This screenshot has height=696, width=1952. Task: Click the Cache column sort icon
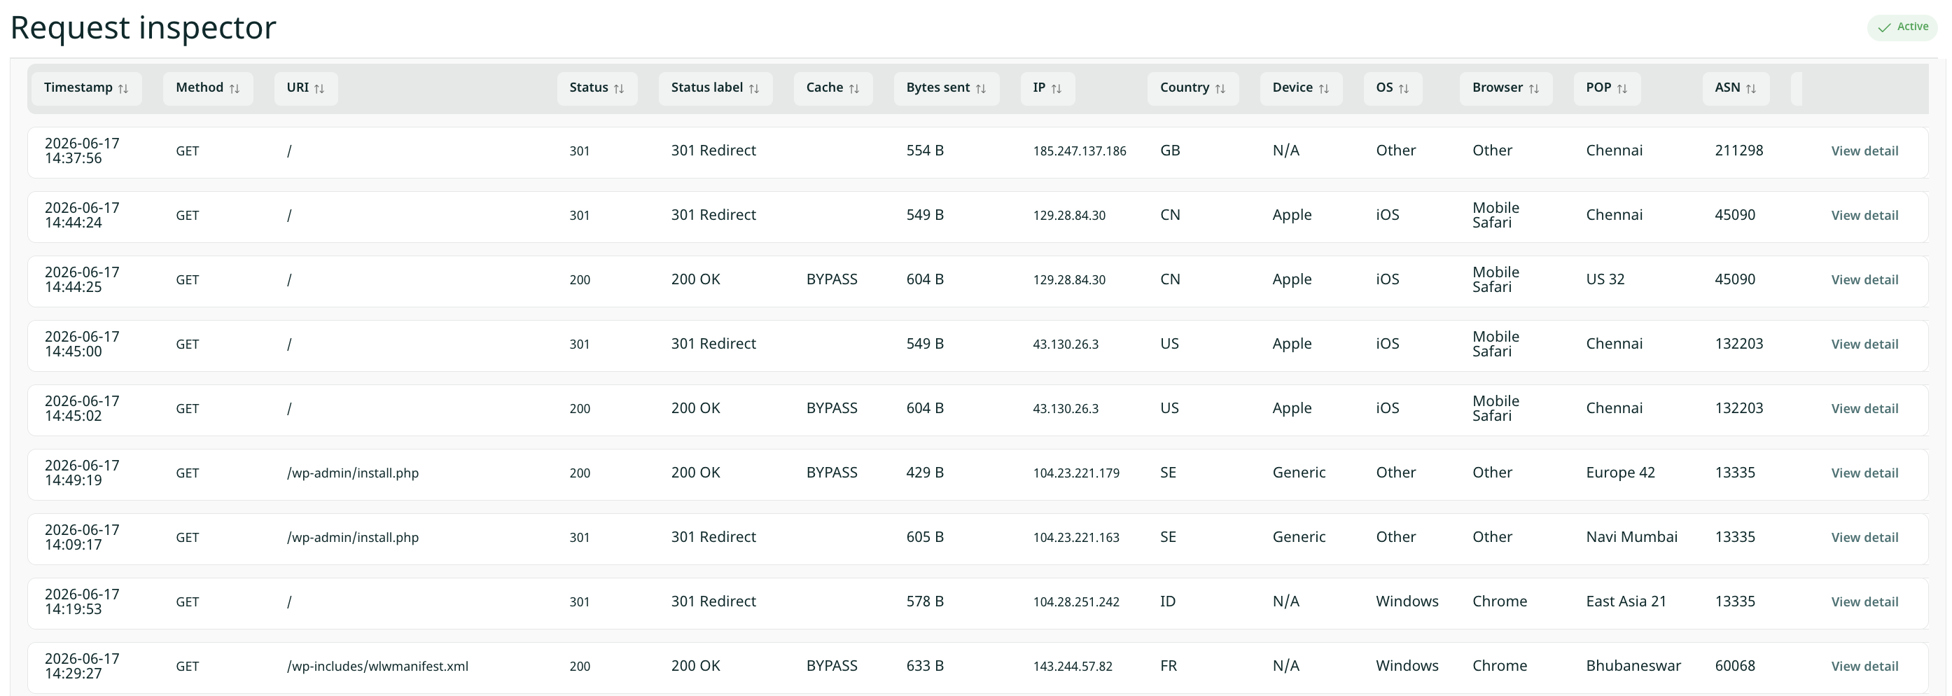pos(853,89)
